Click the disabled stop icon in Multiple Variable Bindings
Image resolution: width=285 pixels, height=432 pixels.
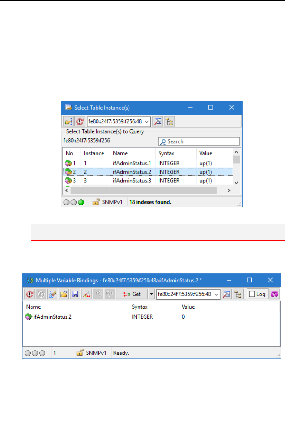[x=41, y=294]
